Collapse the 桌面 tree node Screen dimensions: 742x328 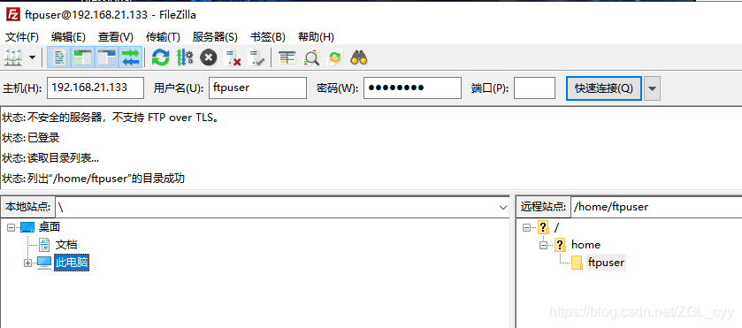(11, 227)
